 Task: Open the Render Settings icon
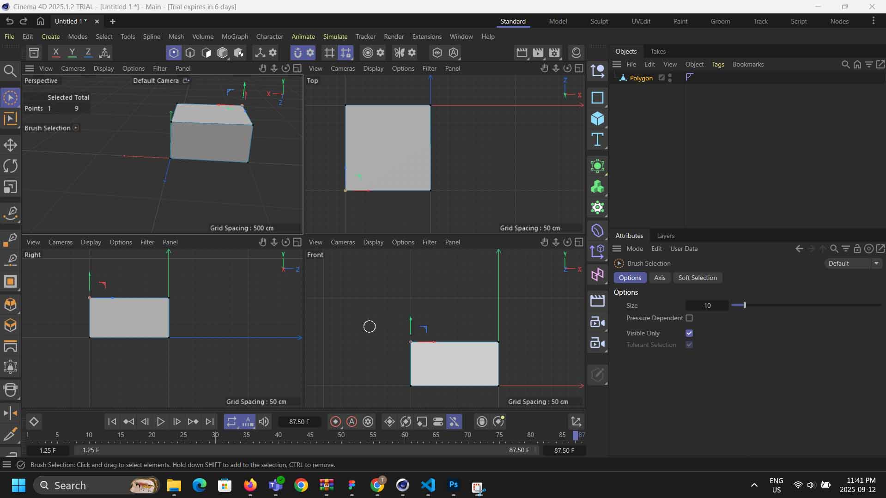coord(554,53)
